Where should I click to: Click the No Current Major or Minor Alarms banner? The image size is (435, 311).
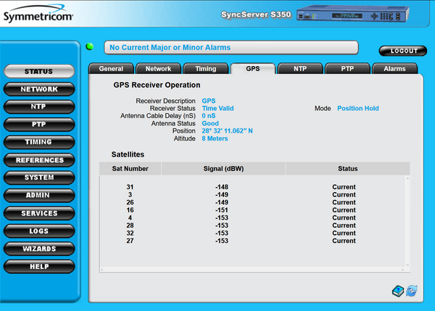(231, 47)
